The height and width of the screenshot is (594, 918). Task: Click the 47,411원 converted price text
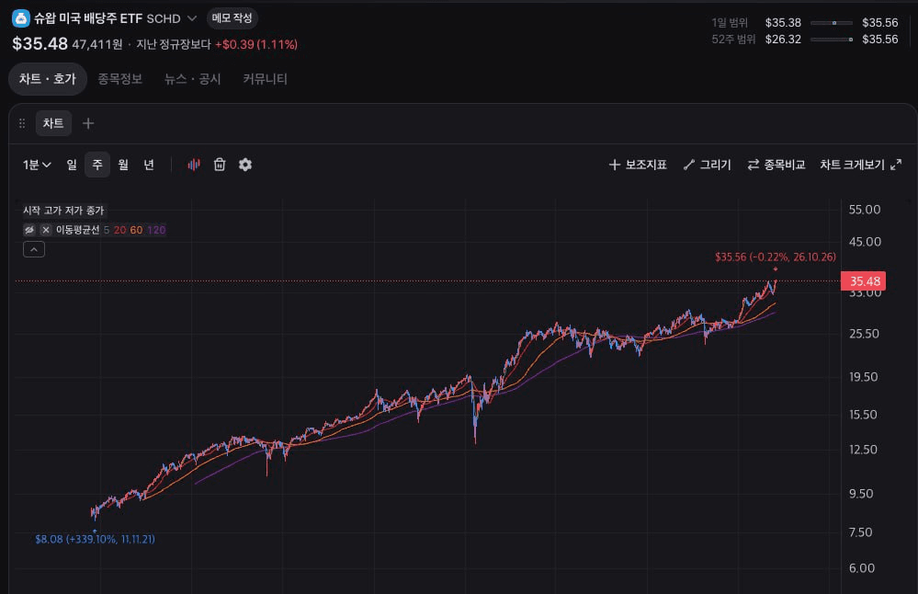click(x=97, y=44)
